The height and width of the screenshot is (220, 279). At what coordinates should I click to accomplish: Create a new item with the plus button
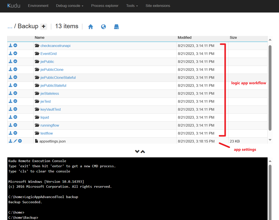coord(44,26)
